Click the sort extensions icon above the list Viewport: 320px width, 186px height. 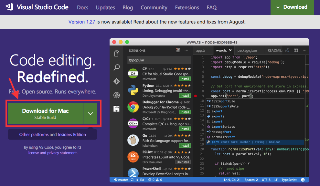(x=177, y=50)
